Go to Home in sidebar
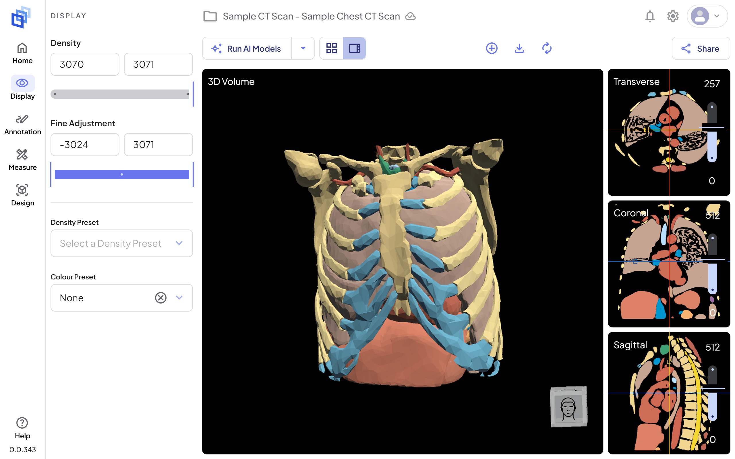735x459 pixels. tap(22, 53)
